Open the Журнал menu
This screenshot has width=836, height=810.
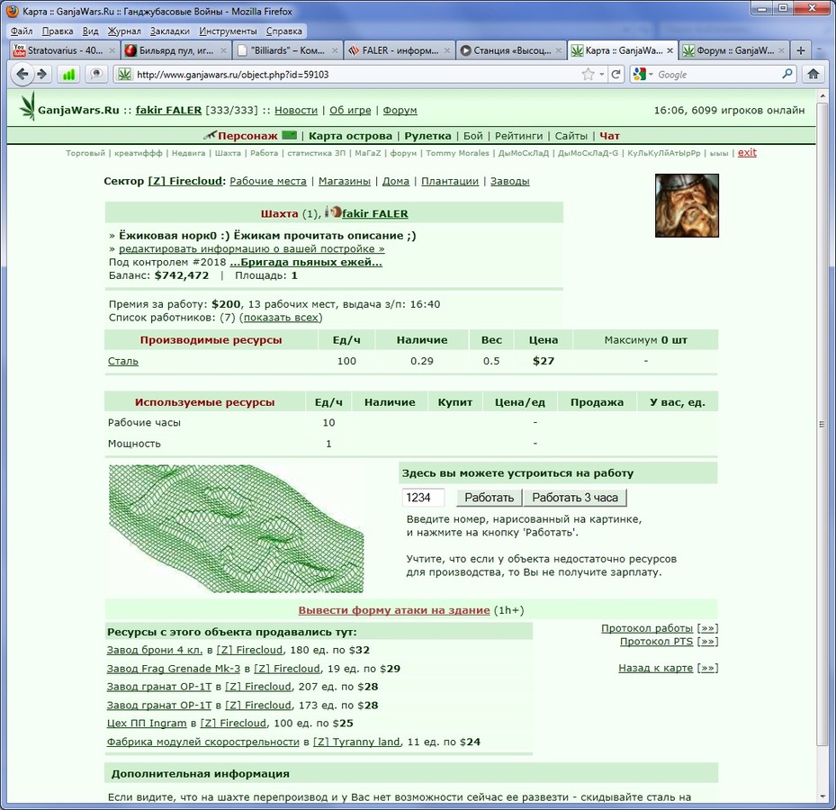(124, 31)
